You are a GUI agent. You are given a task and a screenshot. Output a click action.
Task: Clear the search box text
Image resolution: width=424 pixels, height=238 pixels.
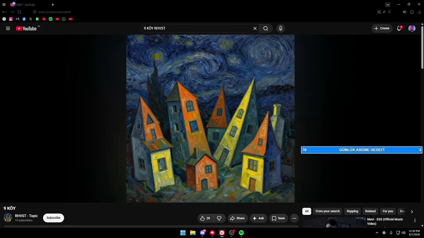[x=255, y=28]
